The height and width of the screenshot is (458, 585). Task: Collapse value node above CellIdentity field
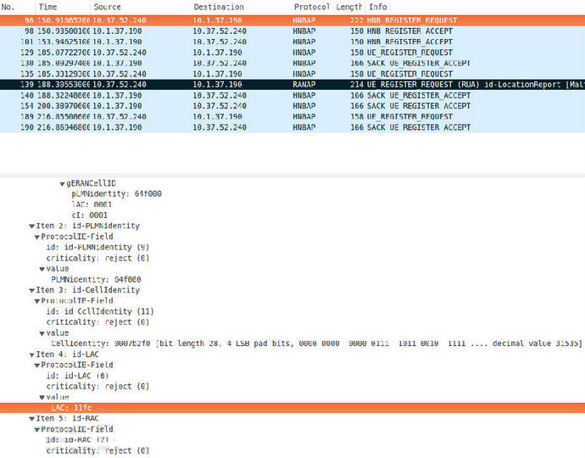[x=42, y=333]
